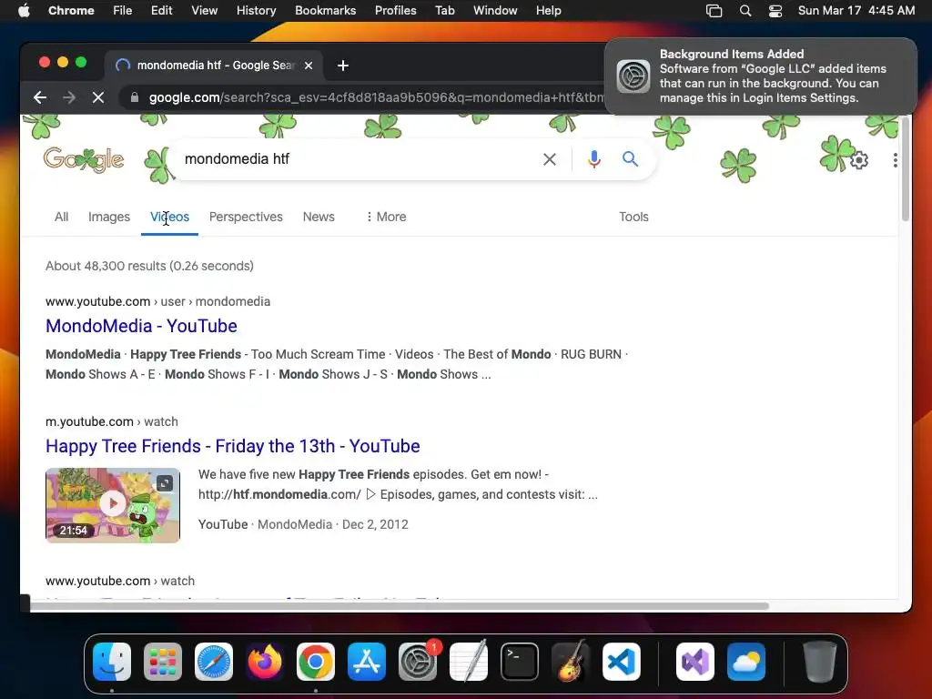The height and width of the screenshot is (699, 932).
Task: Open the Tools filter options
Action: (633, 217)
